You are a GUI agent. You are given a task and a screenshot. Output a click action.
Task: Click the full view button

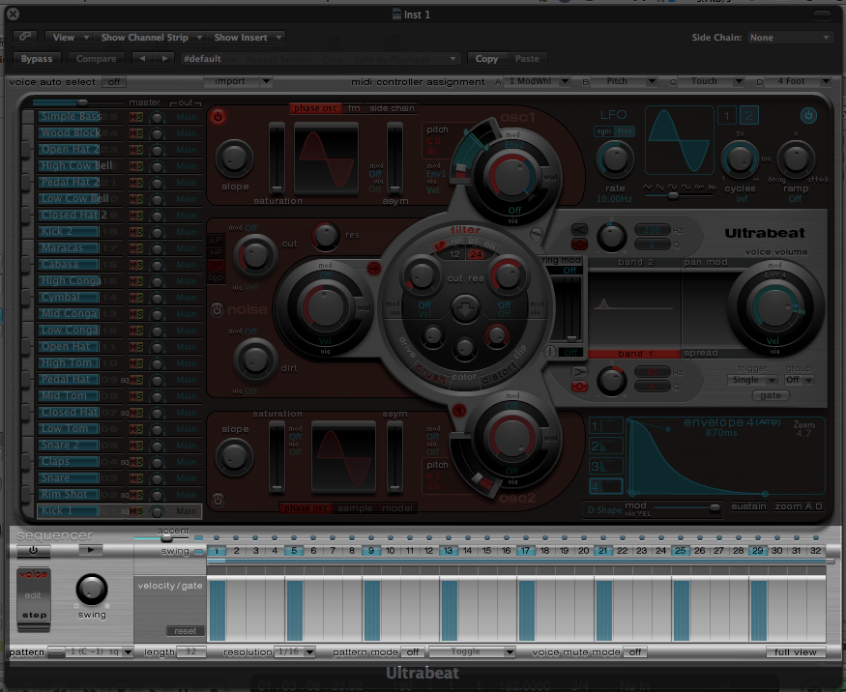pyautogui.click(x=795, y=652)
